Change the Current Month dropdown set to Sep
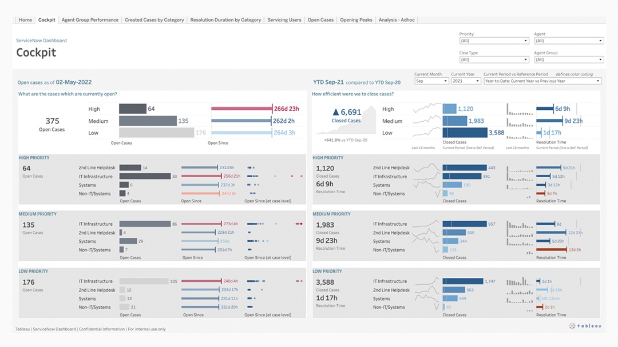The width and height of the screenshot is (618, 347). [x=431, y=81]
